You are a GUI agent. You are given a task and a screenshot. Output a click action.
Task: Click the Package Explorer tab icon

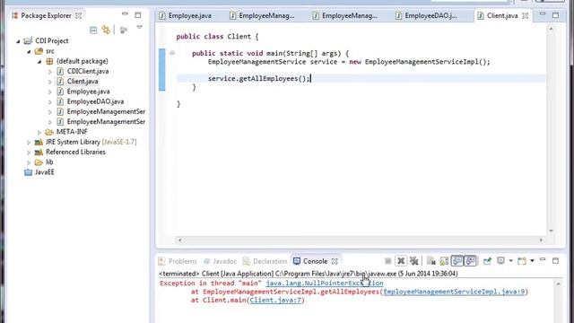click(15, 15)
